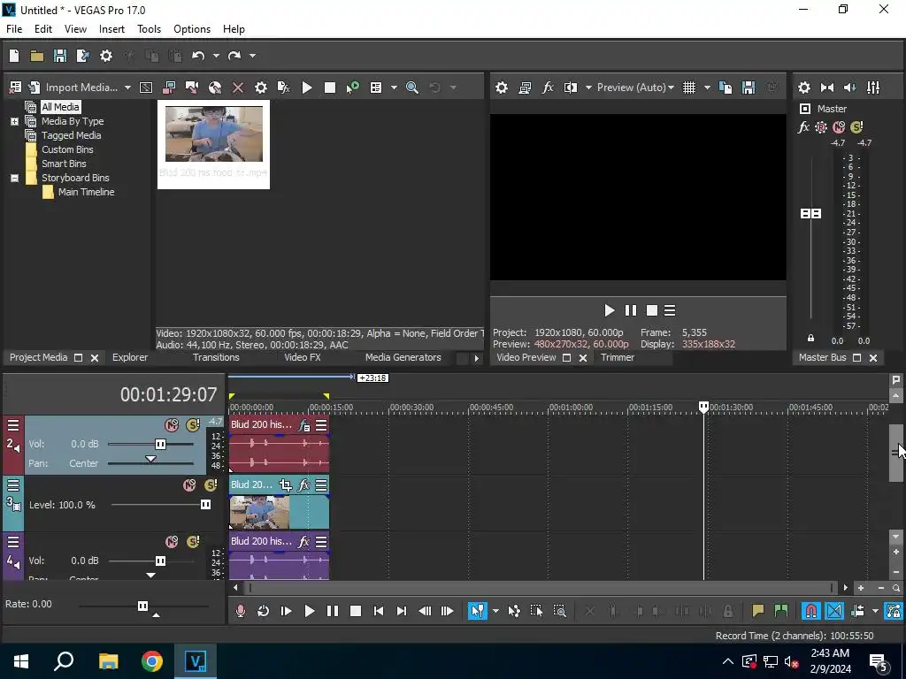The width and height of the screenshot is (906, 679).
Task: Select the All Media tree item
Action: 60,107
